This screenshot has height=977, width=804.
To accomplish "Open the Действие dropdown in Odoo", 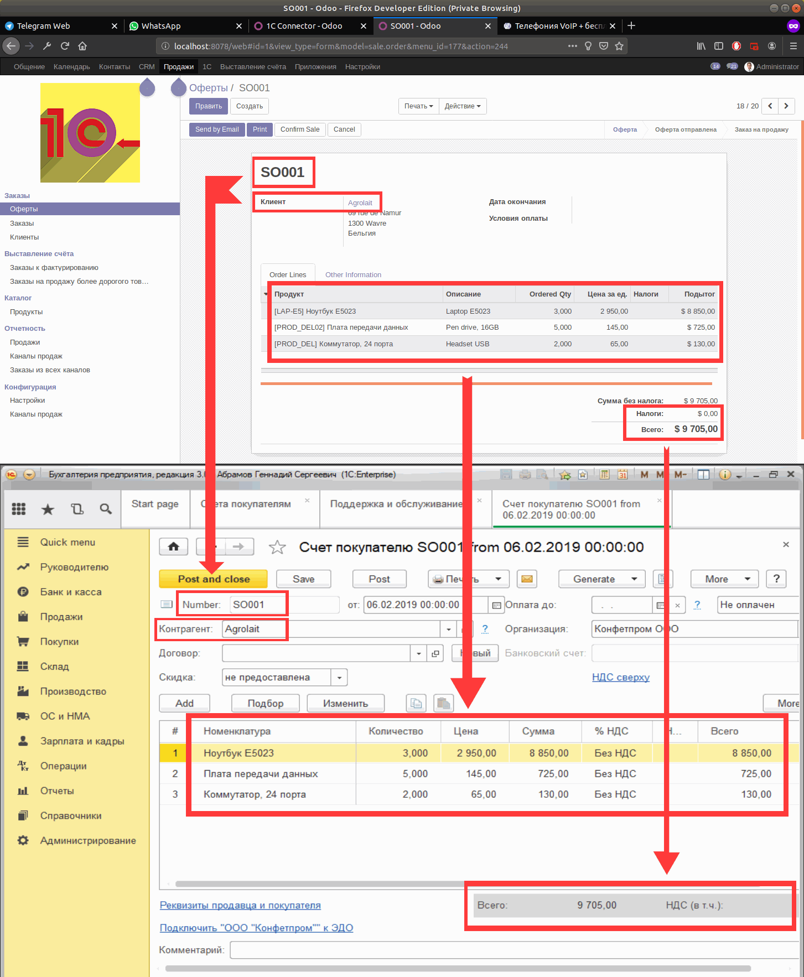I will pos(463,106).
